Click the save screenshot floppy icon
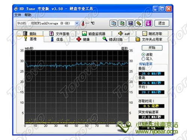187x140 pixels. pyautogui.click(x=131, y=23)
